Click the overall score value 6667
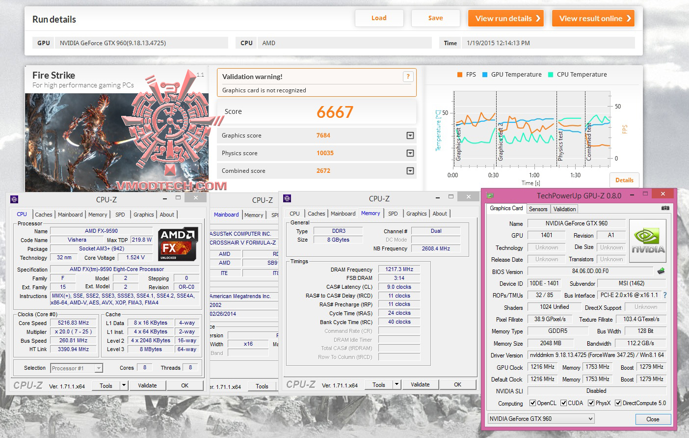689x438 pixels. click(335, 112)
